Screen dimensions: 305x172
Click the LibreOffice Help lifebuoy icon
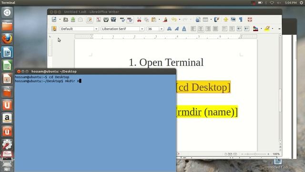[x=250, y=20]
